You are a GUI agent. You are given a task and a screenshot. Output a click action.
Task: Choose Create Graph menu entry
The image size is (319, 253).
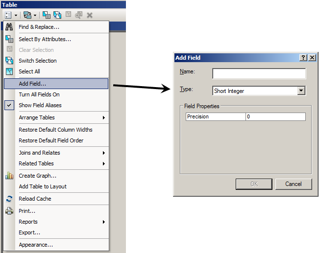(56, 176)
